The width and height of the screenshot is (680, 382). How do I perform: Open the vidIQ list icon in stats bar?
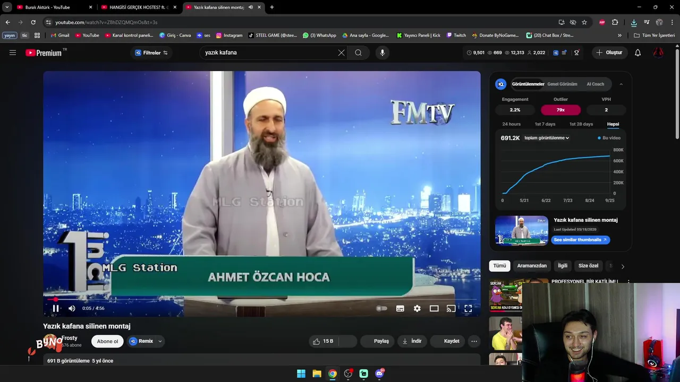564,53
